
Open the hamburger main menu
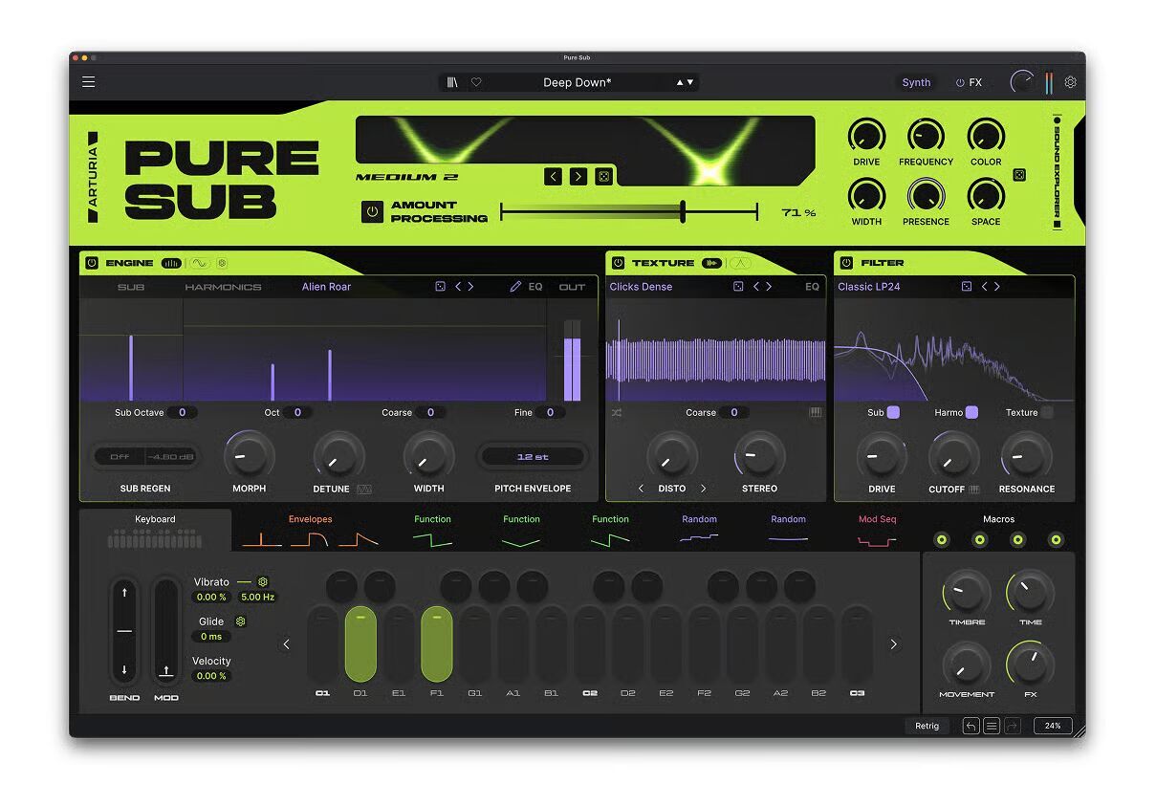(88, 82)
